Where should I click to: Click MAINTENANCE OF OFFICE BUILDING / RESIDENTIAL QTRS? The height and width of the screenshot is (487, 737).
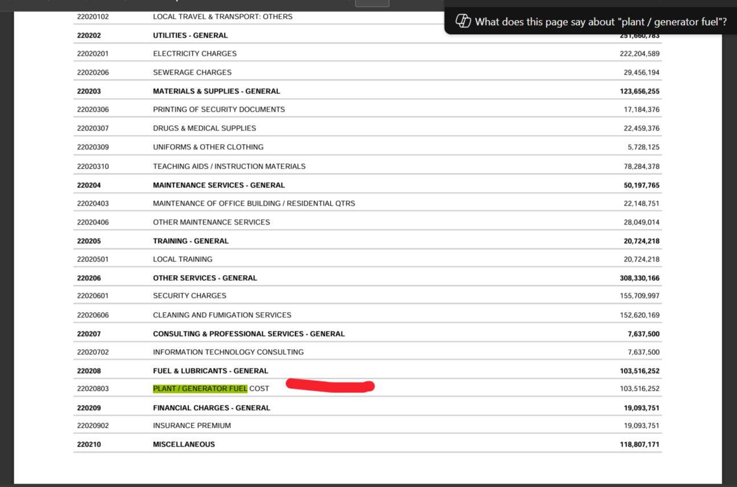(254, 203)
